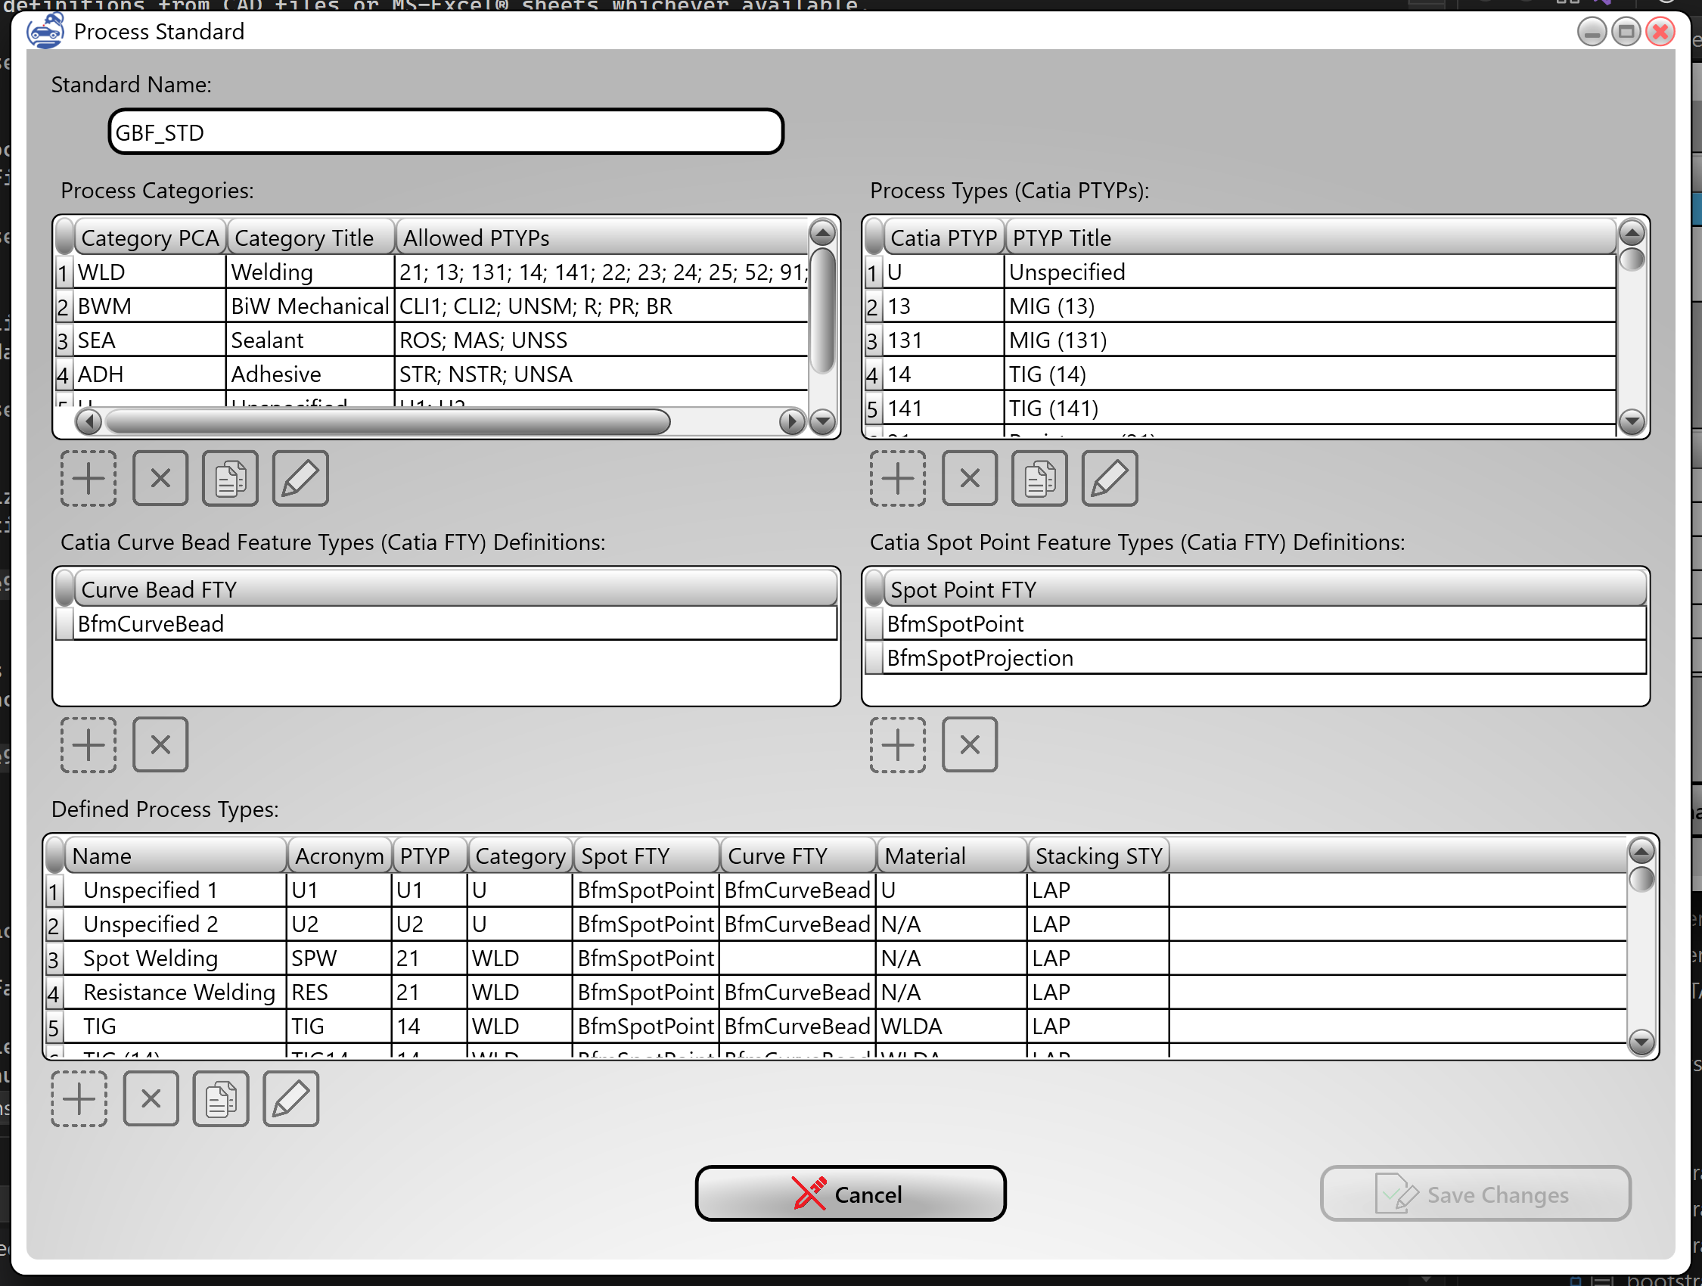Image resolution: width=1702 pixels, height=1286 pixels.
Task: Edit the selected Process Category
Action: coord(300,478)
